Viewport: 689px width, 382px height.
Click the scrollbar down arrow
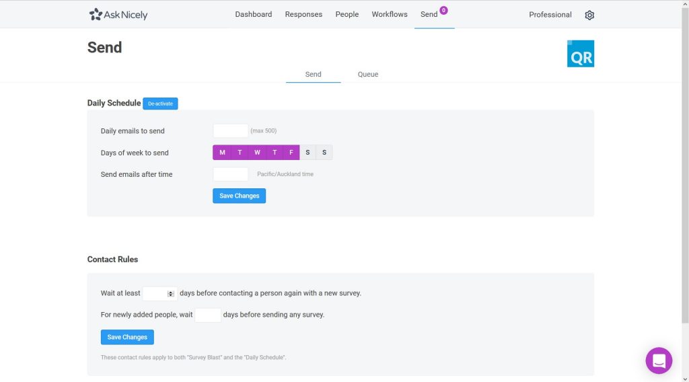(x=685, y=379)
